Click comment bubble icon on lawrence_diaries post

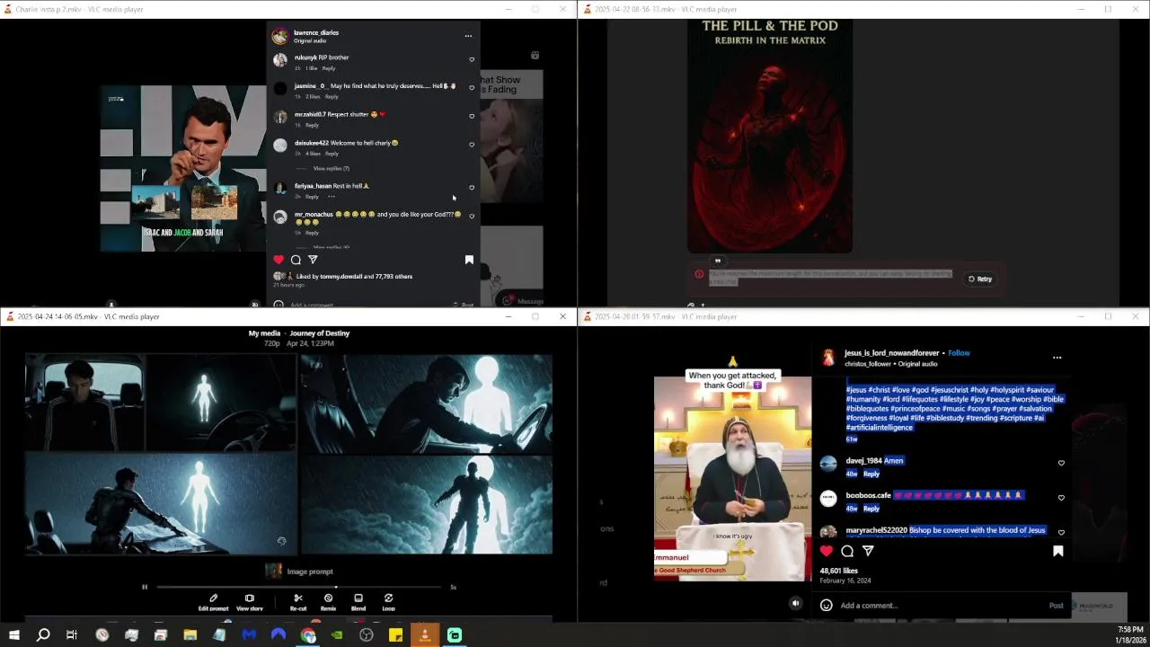coord(296,260)
